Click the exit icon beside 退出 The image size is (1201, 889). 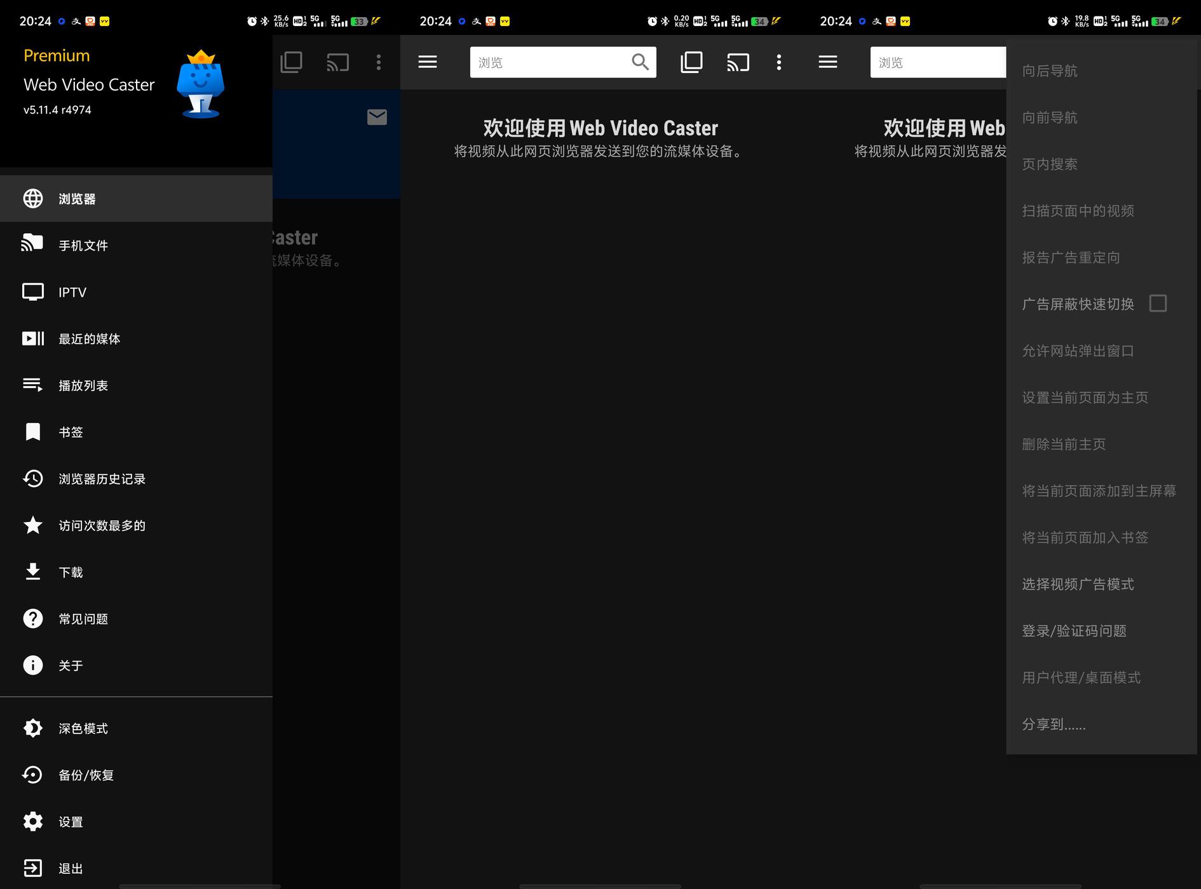pyautogui.click(x=33, y=868)
